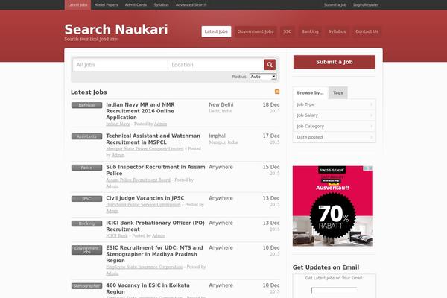The image size is (447, 298).
Task: Open Jharkhand Public Service Commission link
Action: pyautogui.click(x=143, y=204)
